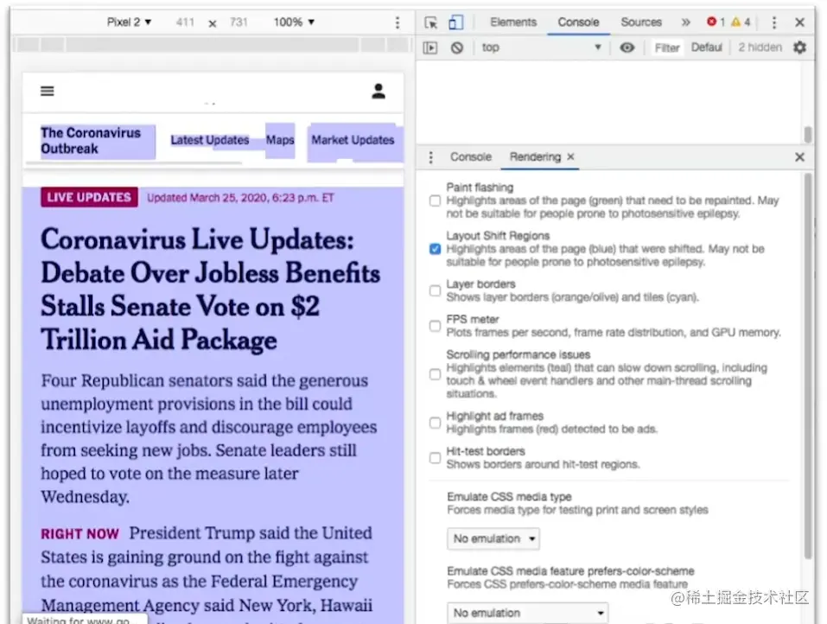Close the Rendering tab
This screenshot has width=827, height=624.
coord(570,156)
